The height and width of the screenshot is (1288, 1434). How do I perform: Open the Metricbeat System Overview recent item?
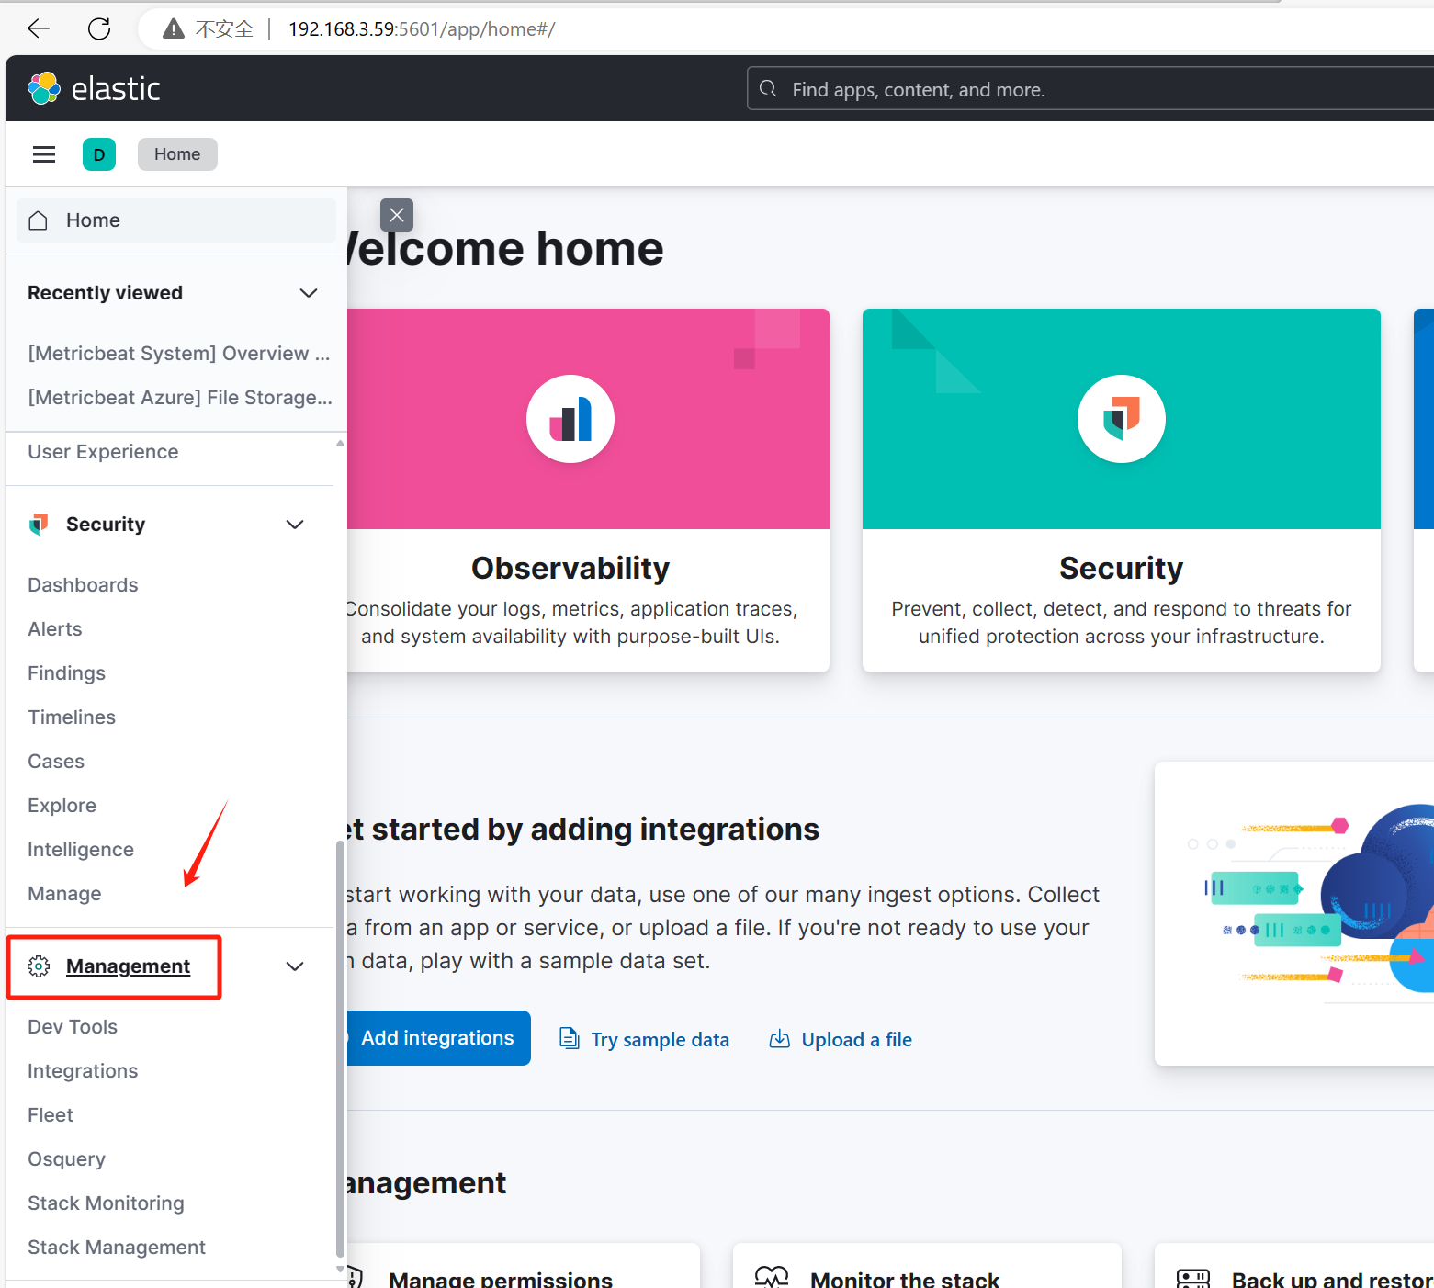179,354
